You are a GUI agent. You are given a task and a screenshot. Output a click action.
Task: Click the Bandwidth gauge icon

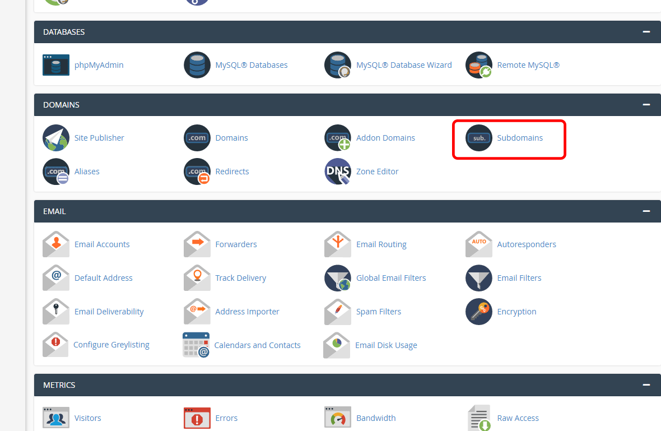338,418
